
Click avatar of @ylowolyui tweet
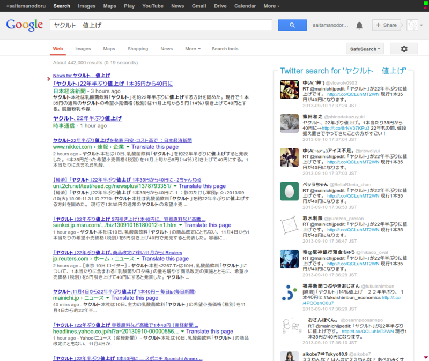point(289,157)
